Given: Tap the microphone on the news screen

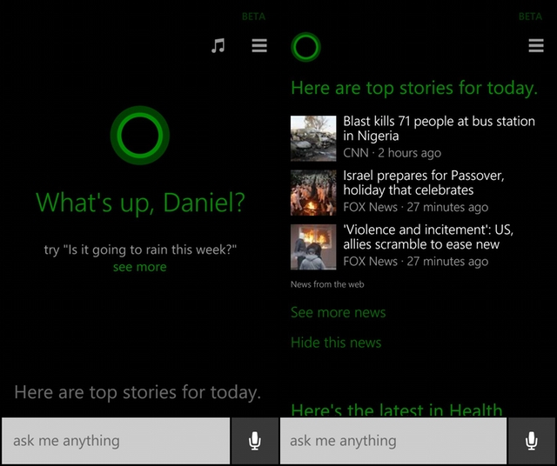Looking at the screenshot, I should pyautogui.click(x=531, y=441).
